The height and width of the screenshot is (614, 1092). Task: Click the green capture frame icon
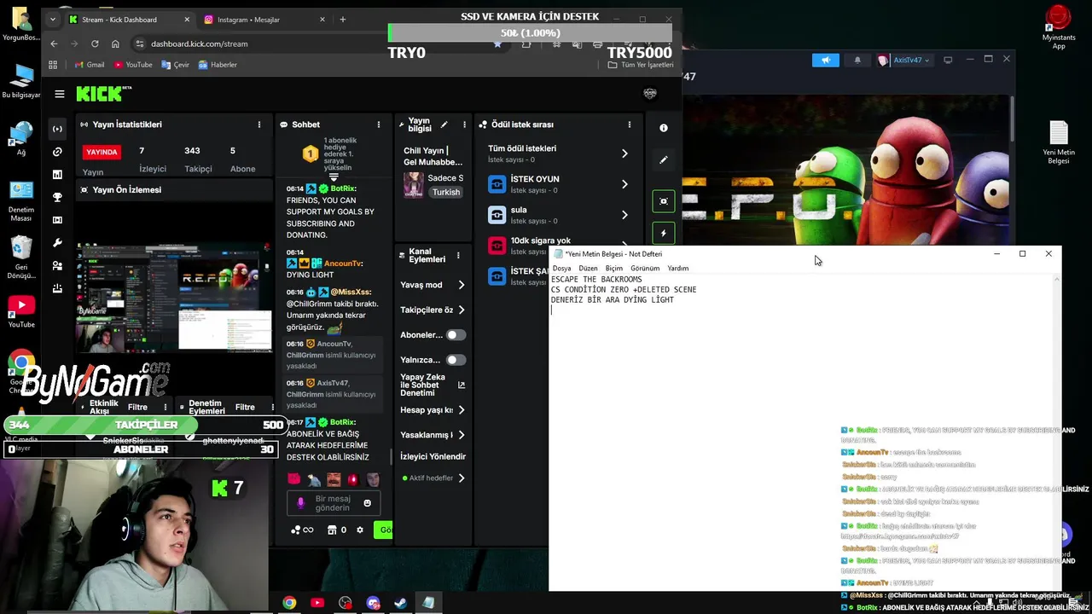(x=664, y=201)
